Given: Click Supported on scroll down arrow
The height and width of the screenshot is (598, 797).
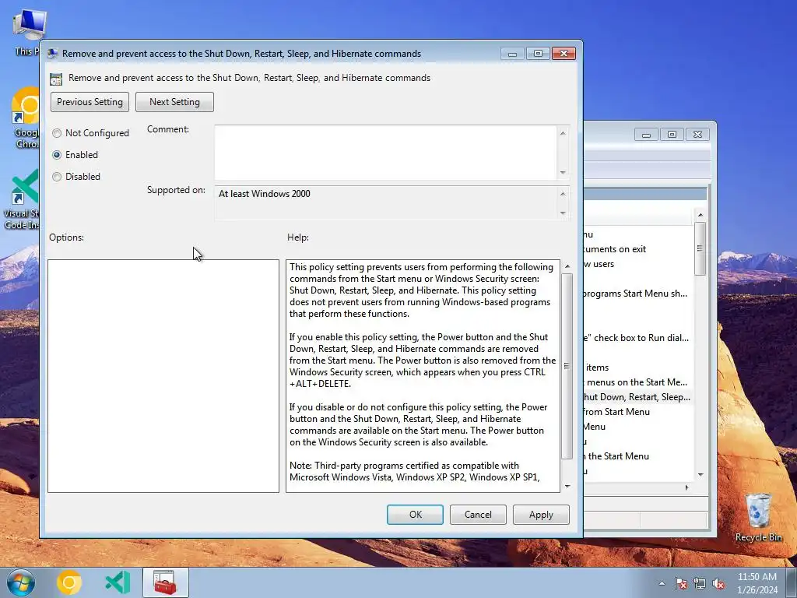Looking at the screenshot, I should (563, 213).
